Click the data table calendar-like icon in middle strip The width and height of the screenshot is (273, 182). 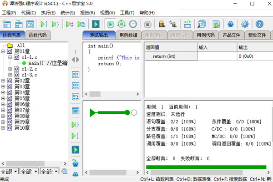(76, 111)
